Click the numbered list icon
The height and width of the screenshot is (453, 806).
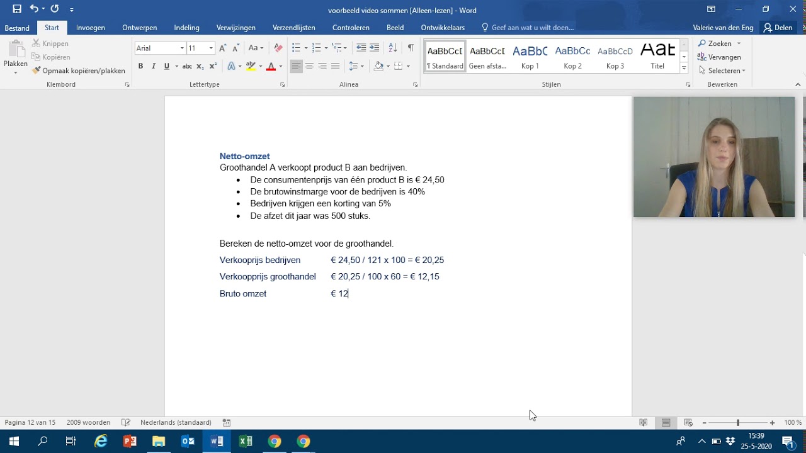[316, 48]
